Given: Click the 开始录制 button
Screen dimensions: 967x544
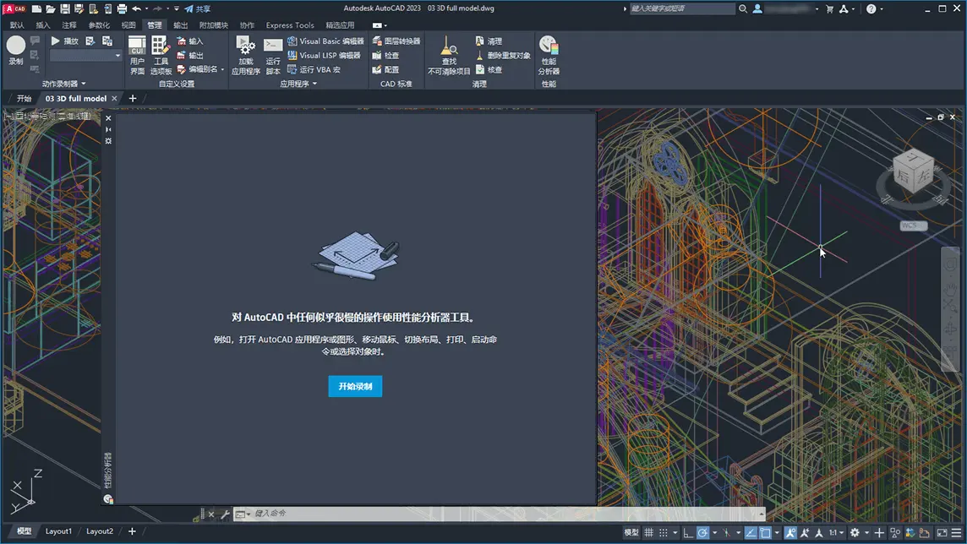Looking at the screenshot, I should (x=355, y=386).
